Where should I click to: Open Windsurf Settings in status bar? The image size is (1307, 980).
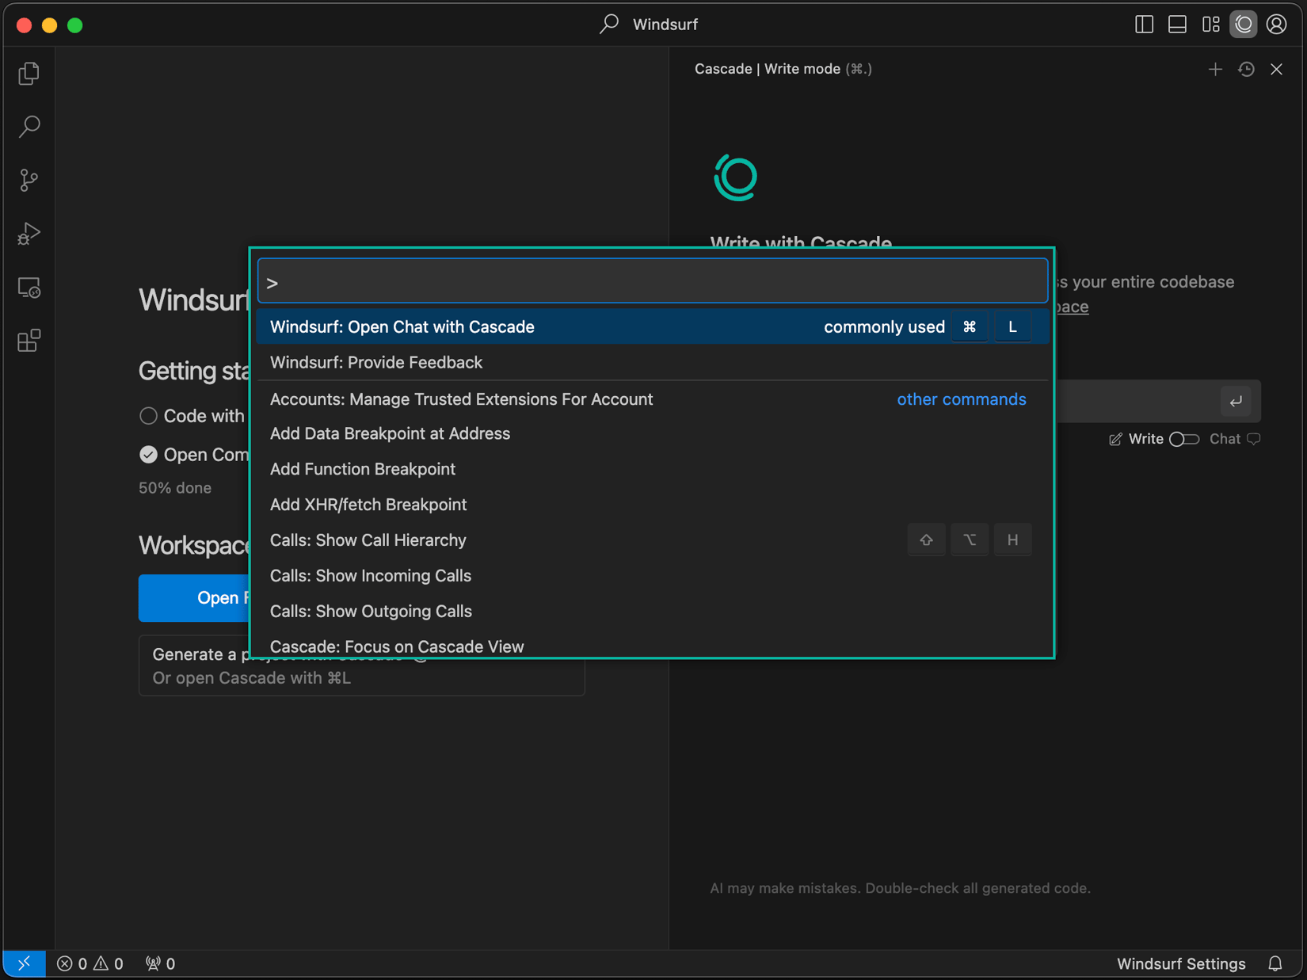(1181, 963)
